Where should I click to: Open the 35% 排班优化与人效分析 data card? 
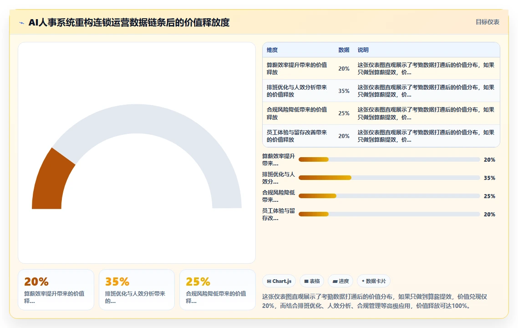click(137, 290)
